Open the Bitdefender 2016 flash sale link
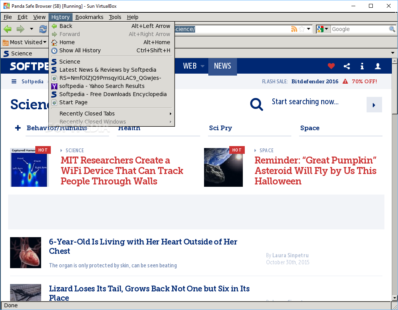The height and width of the screenshot is (310, 398). 315,81
